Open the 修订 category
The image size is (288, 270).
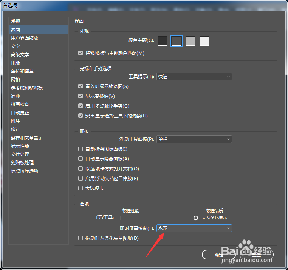tap(39, 129)
